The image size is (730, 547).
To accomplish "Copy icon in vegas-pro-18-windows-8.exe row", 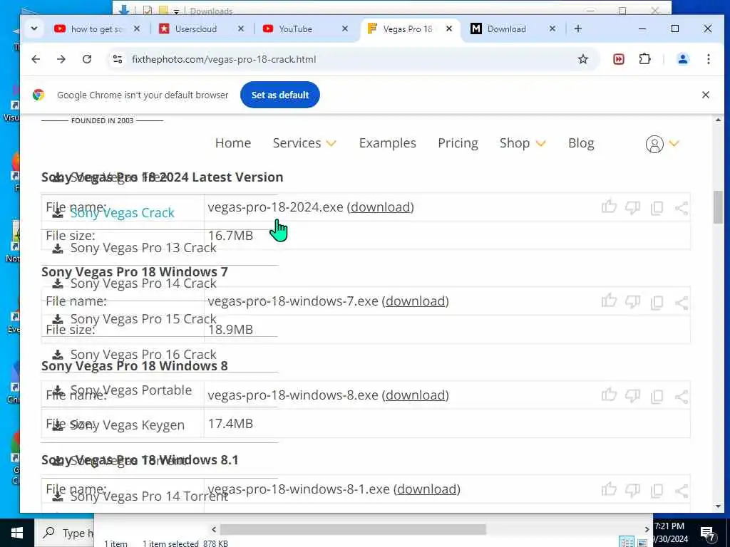I will click(x=657, y=396).
